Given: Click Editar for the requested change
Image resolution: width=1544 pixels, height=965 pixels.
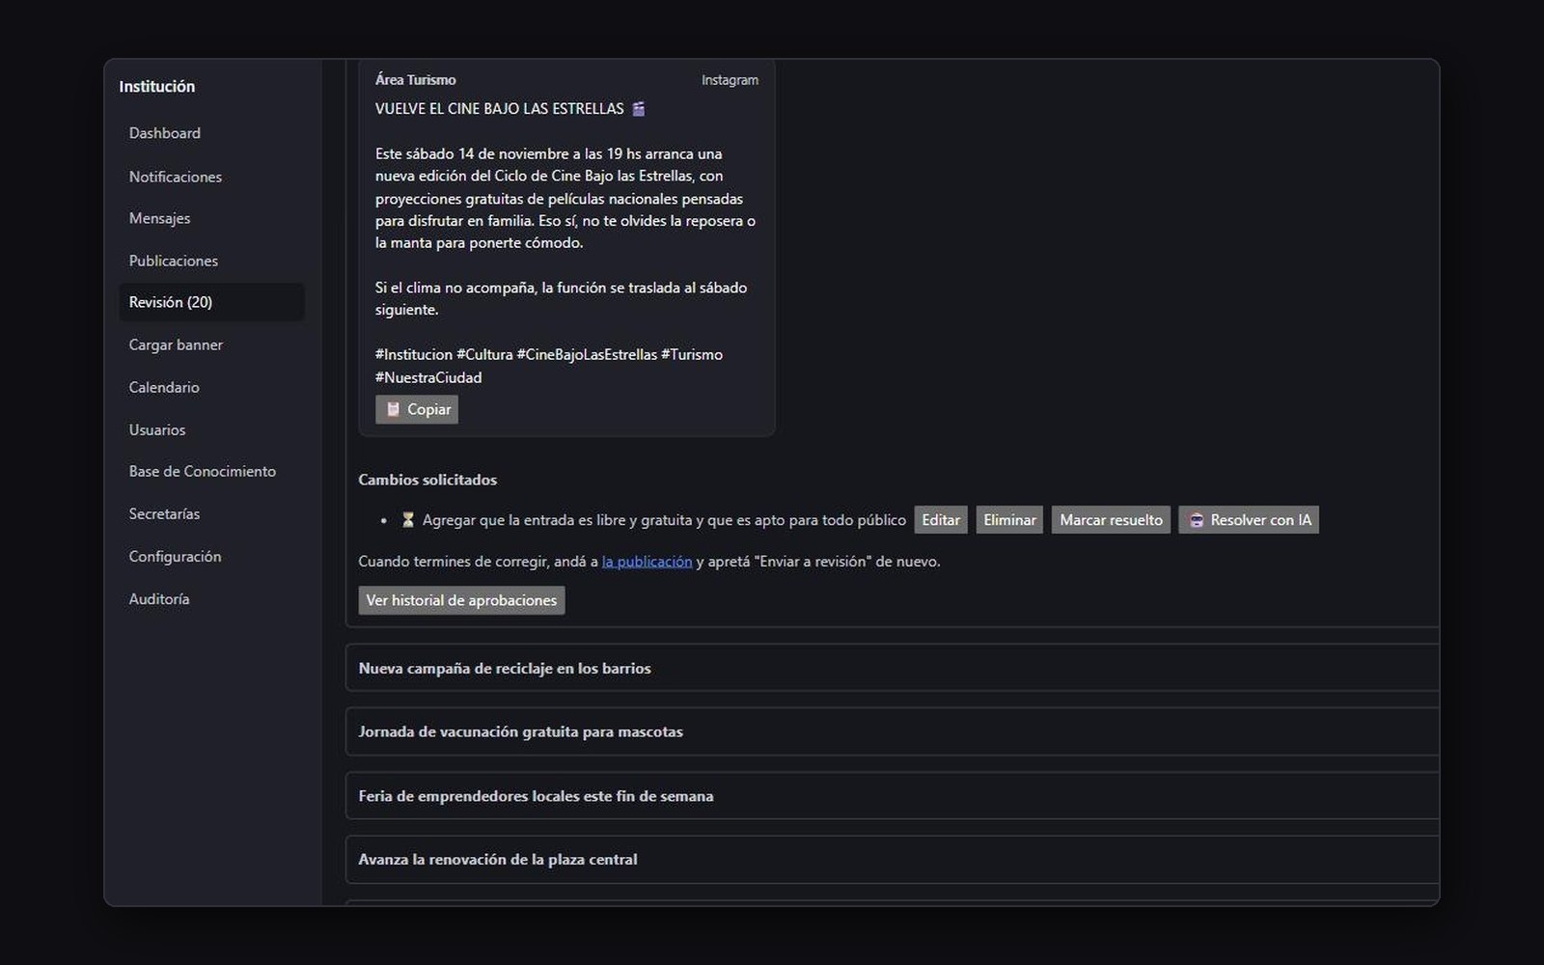Looking at the screenshot, I should coord(941,520).
